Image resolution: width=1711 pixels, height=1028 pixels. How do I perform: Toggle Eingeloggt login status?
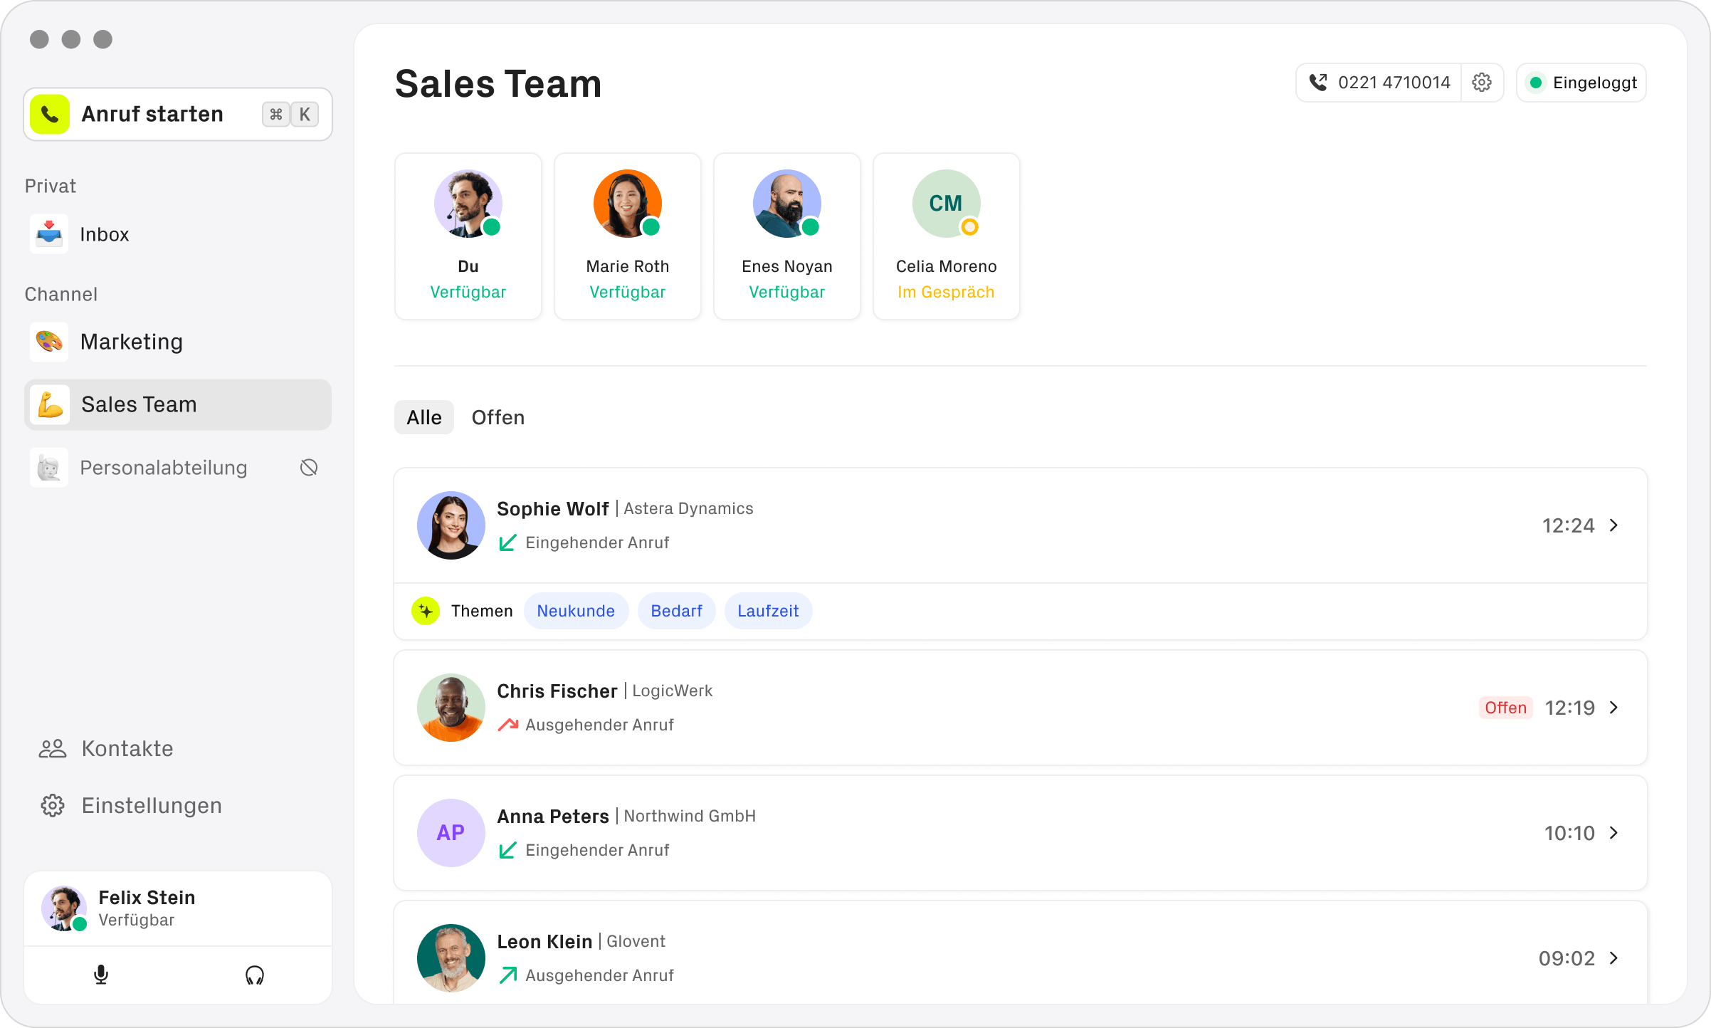(1581, 83)
